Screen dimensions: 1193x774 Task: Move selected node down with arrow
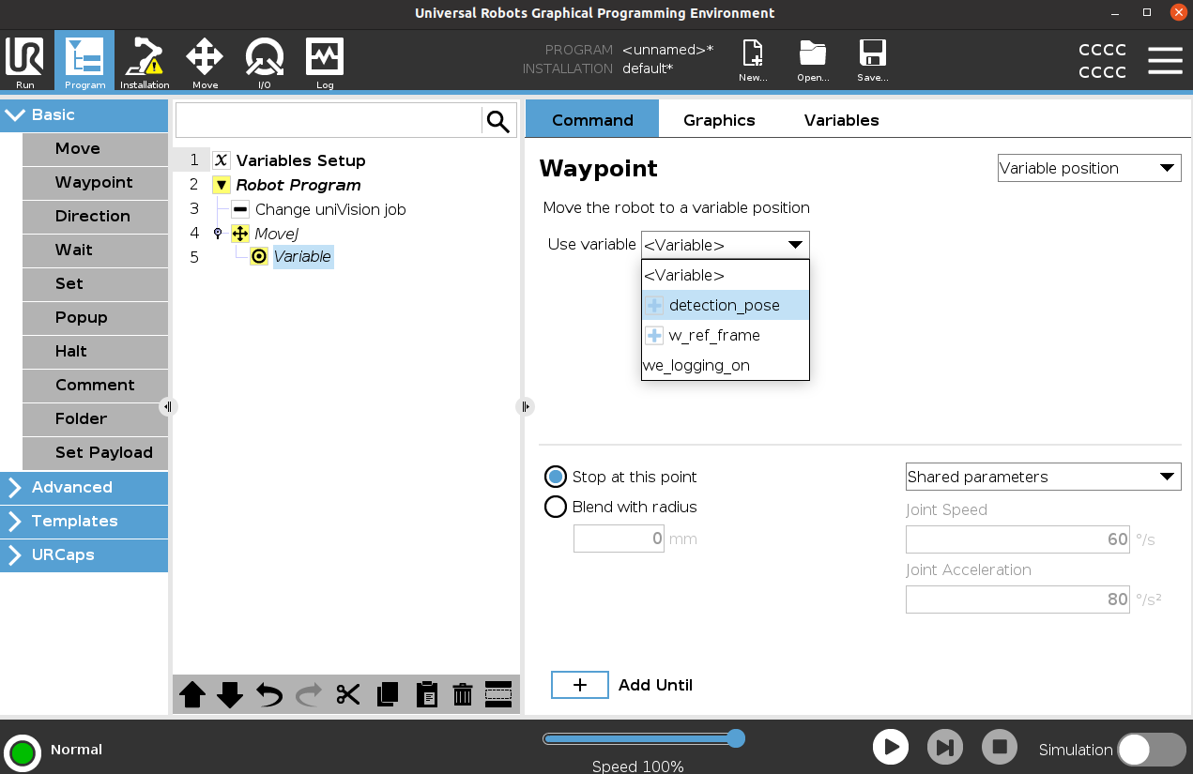tap(230, 695)
